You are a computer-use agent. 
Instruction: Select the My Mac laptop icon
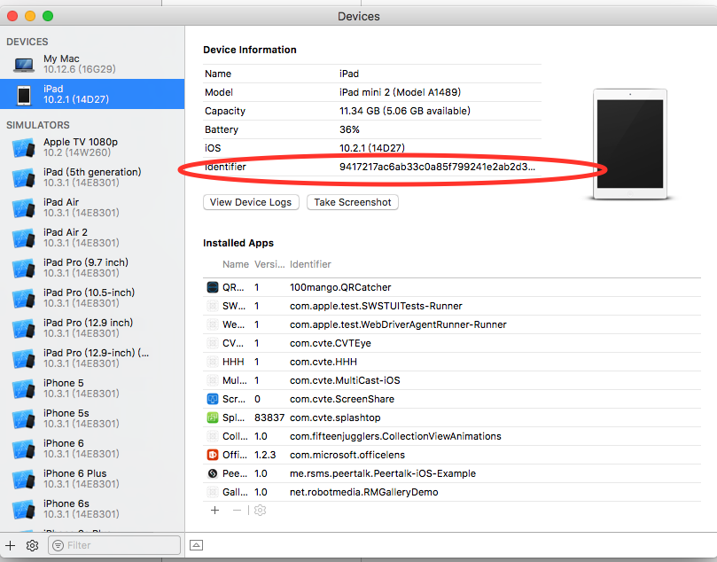(24, 65)
